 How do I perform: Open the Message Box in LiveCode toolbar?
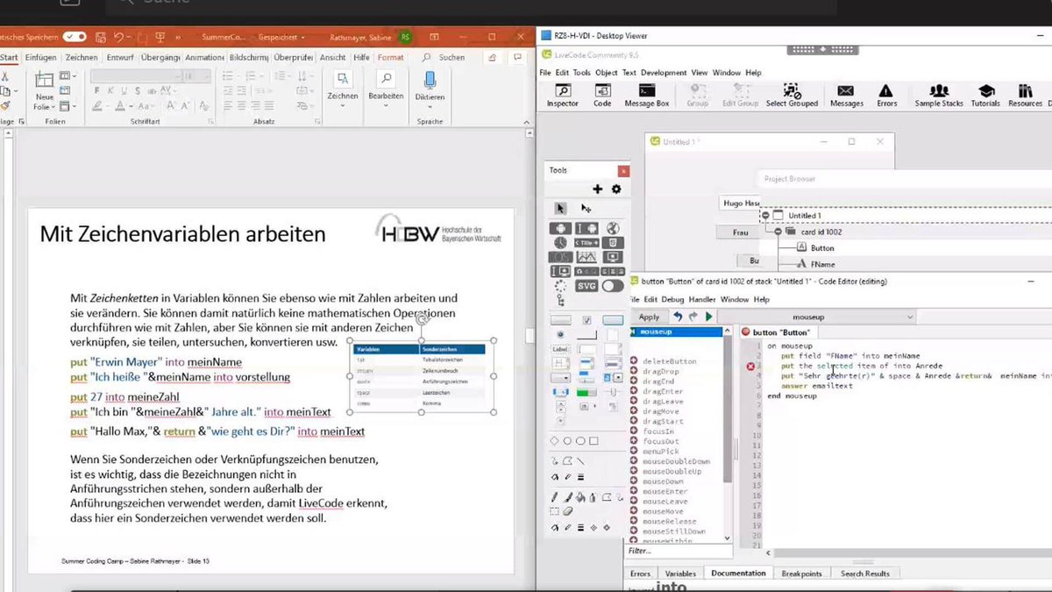coord(647,96)
